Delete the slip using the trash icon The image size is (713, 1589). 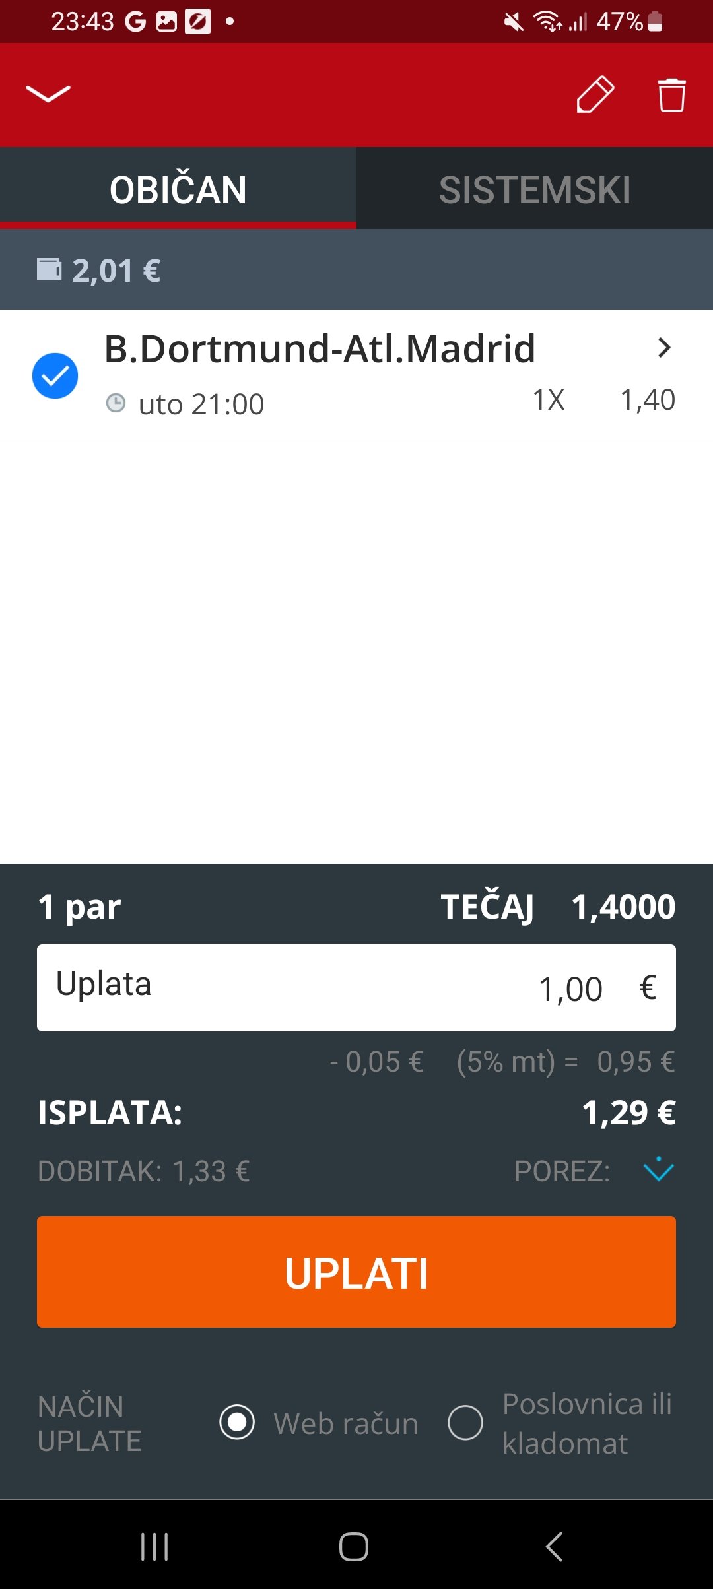[x=671, y=95]
